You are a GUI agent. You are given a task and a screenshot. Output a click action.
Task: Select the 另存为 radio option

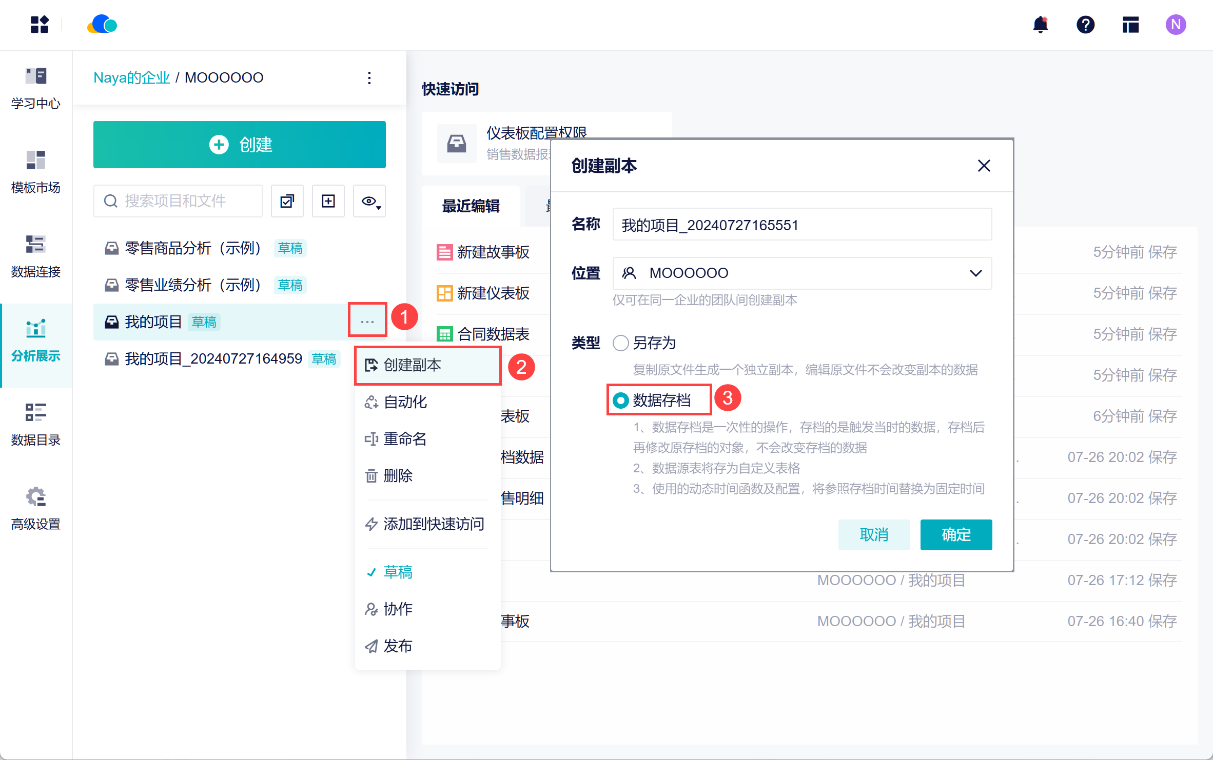[x=621, y=343]
